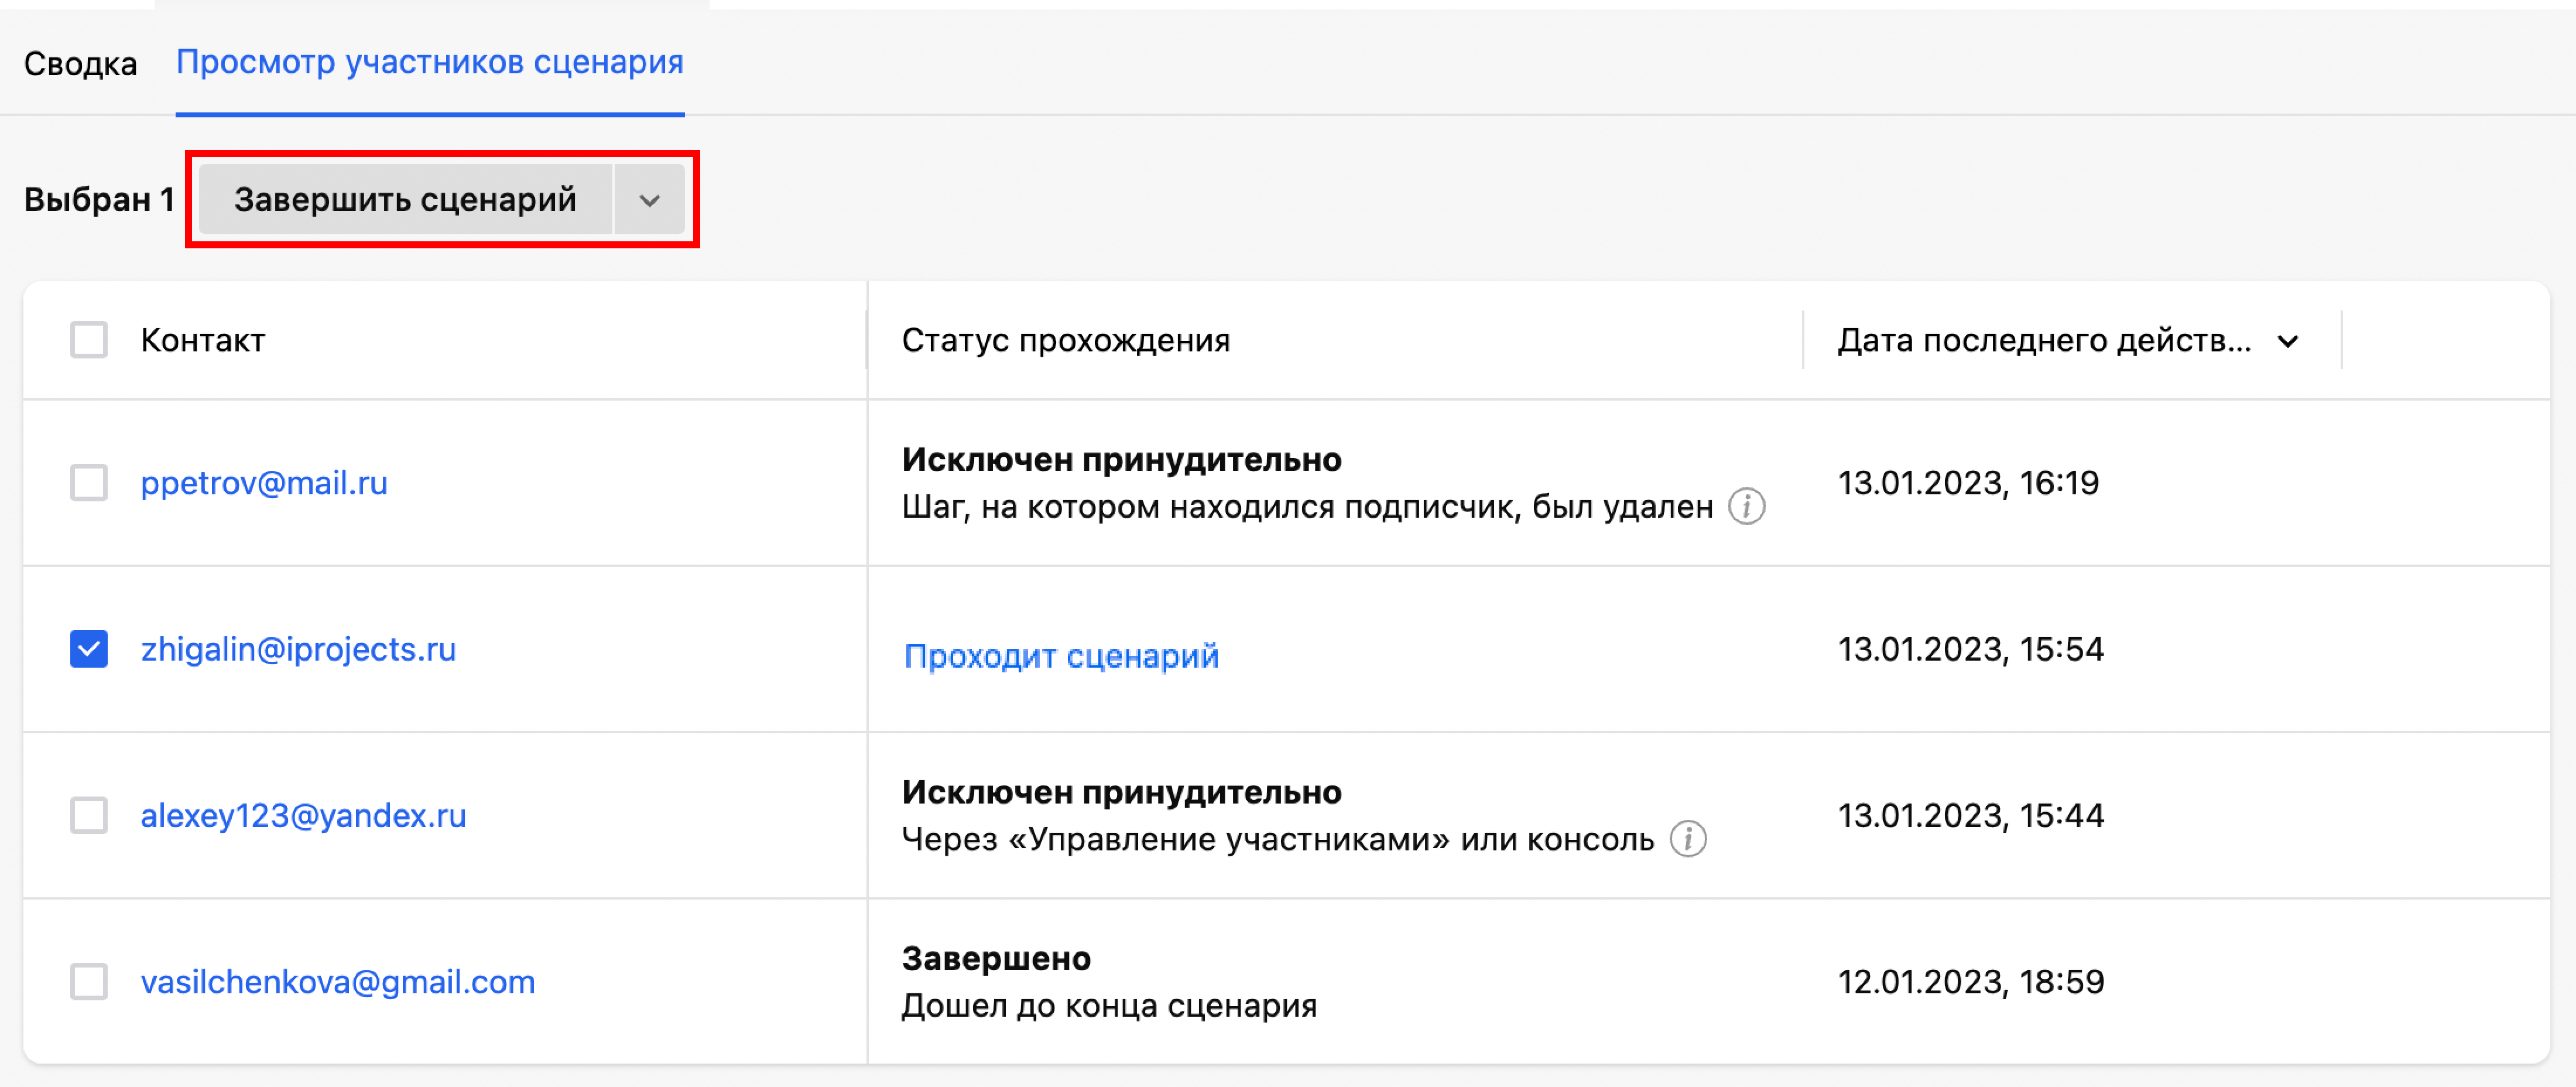Open contact alexey123@yandex.ru
This screenshot has width=2576, height=1087.
(303, 816)
